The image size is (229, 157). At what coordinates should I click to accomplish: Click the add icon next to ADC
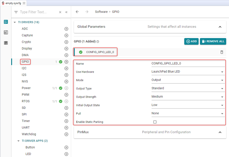(66, 29)
